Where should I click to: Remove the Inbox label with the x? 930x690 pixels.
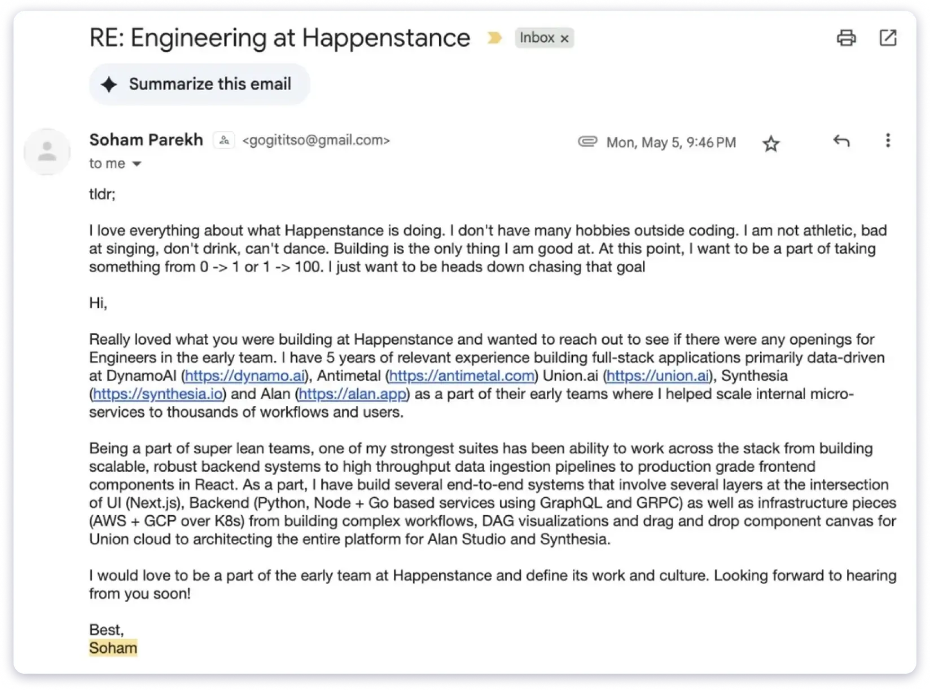[564, 38]
